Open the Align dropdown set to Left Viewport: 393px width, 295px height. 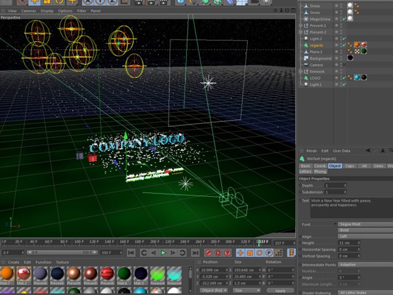click(x=365, y=236)
